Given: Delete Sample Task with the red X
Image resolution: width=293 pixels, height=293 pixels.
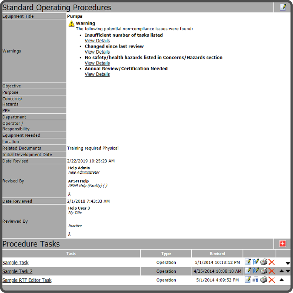Looking at the screenshot, I should [x=271, y=262].
